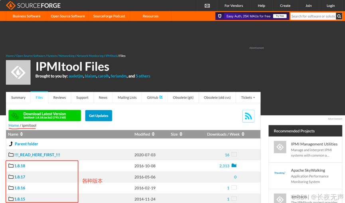Image resolution: width=345 pixels, height=203 pixels.
Task: Click the folder icon for 1.8.15
Action: click(11, 199)
